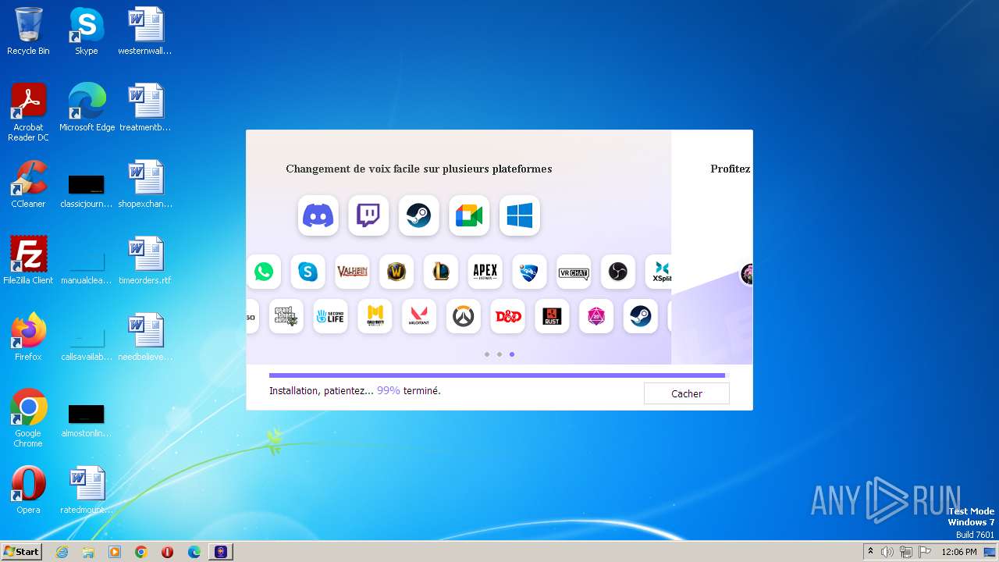Click the World of Warcraft icon

tap(396, 272)
